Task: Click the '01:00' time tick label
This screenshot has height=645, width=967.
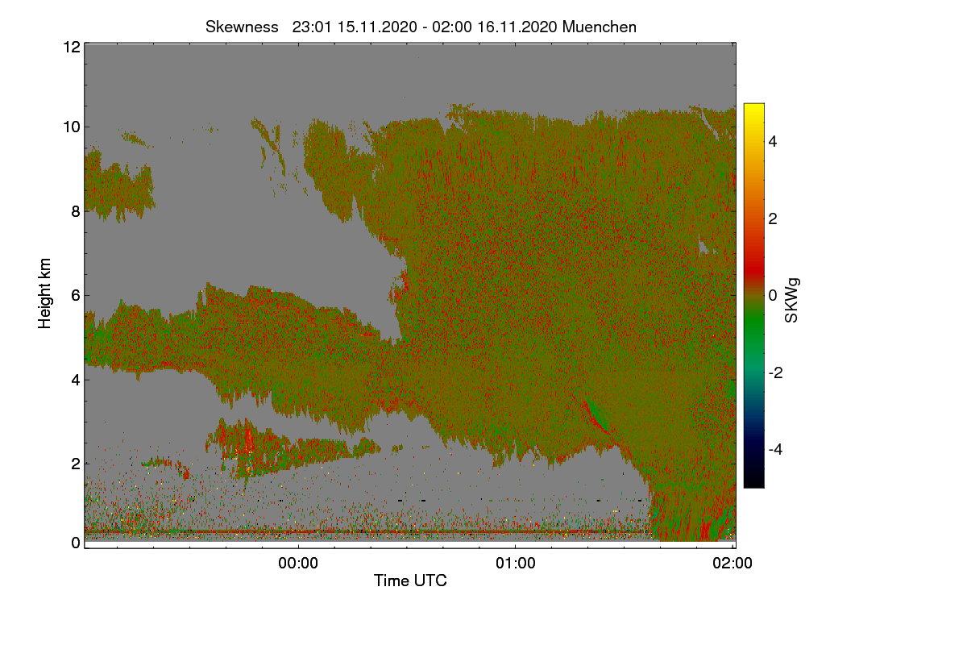Action: tap(515, 564)
